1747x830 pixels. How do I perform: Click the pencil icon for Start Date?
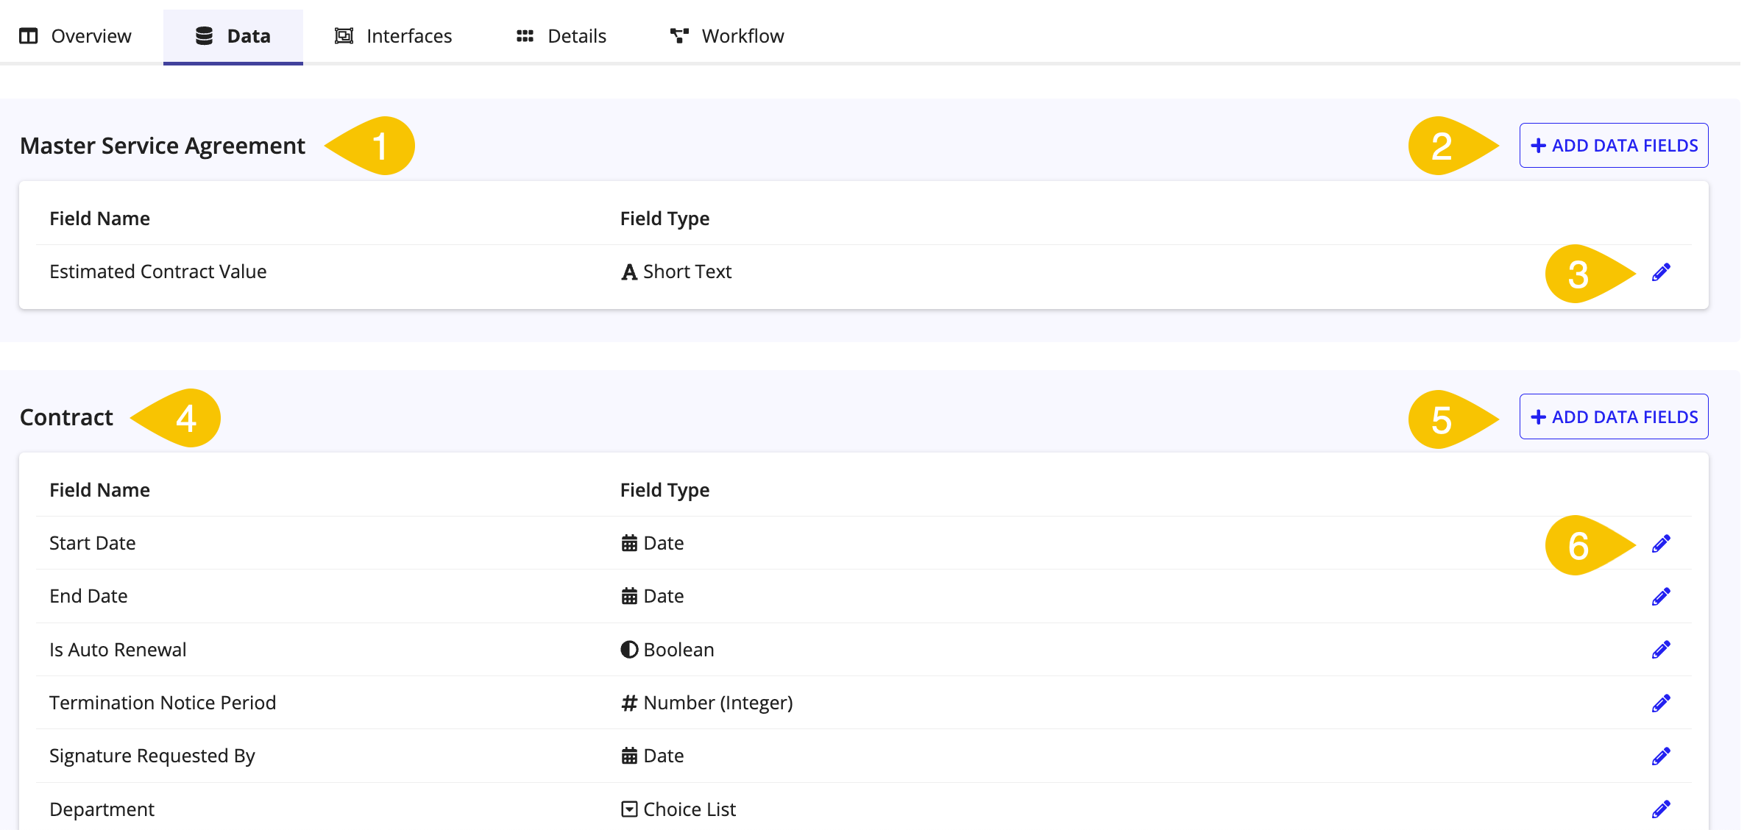(1661, 544)
